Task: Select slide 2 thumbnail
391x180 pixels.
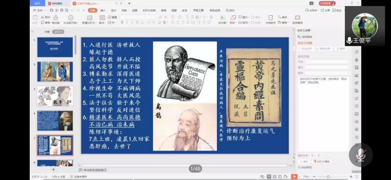Action: click(55, 72)
